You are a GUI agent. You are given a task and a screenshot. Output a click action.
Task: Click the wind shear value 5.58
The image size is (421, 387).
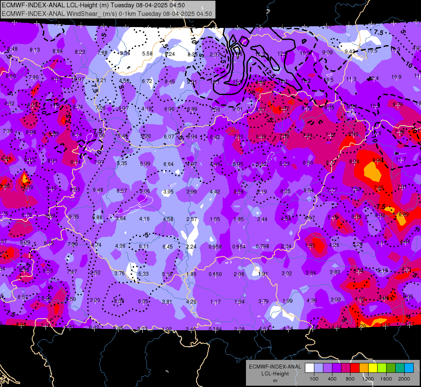(147, 53)
